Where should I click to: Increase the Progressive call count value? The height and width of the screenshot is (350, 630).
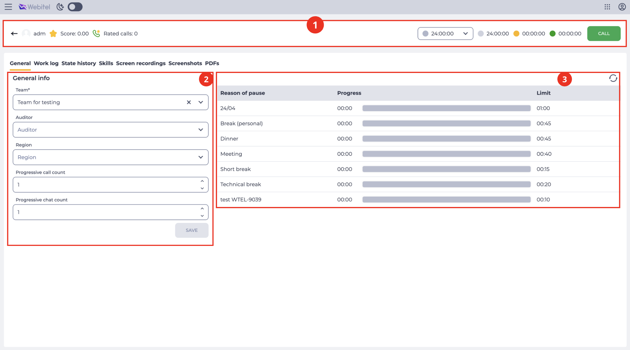coord(202,181)
